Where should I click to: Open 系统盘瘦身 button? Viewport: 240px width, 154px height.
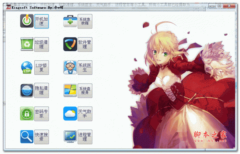coord(85,91)
